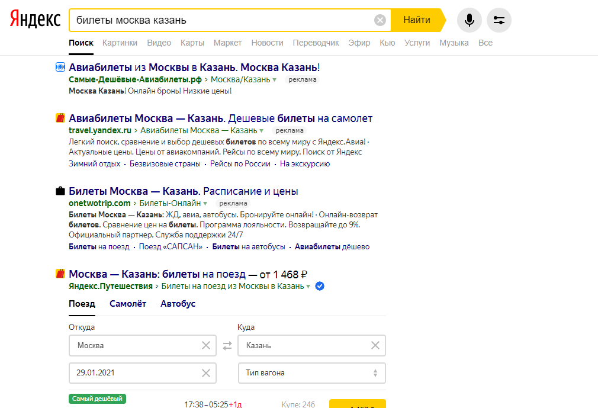This screenshot has width=598, height=408.
Task: Open the Эфир tab
Action: [x=359, y=43]
